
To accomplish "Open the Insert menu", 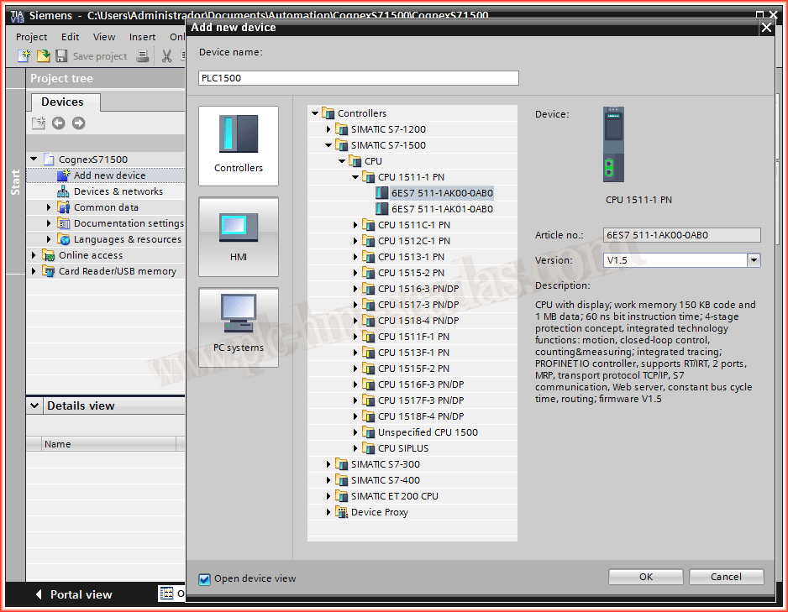I will 142,37.
